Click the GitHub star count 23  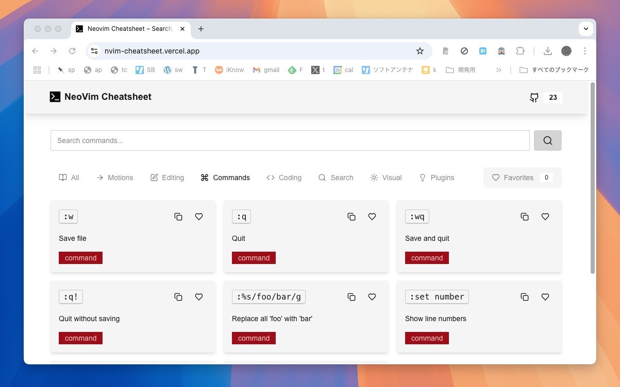[x=553, y=97]
